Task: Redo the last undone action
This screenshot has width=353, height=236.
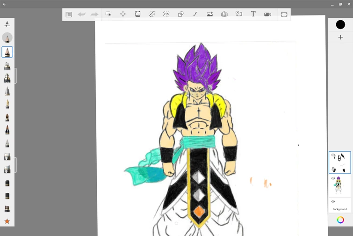Action: point(94,15)
